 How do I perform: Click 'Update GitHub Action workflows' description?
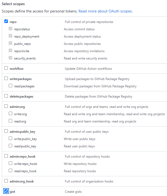pos(88,69)
